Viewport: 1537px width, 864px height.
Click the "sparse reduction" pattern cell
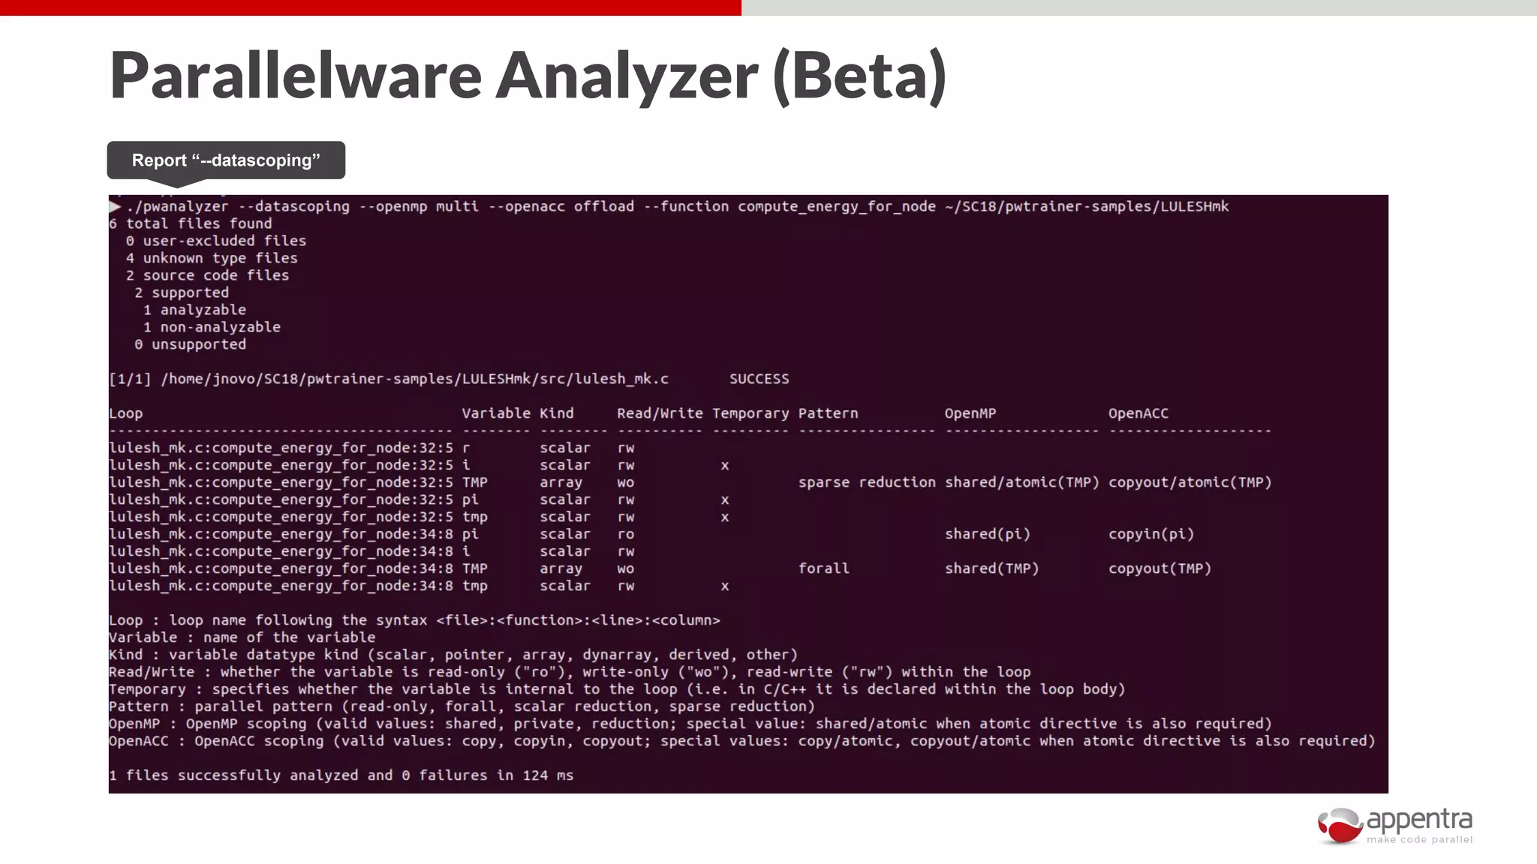click(867, 482)
